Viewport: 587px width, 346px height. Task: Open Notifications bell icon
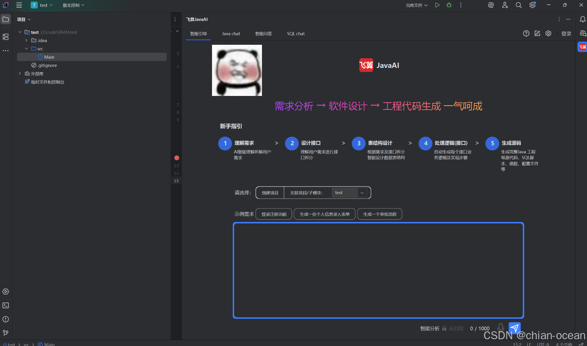(x=583, y=20)
